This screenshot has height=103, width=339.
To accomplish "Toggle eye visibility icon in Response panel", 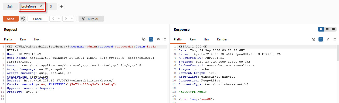I will point(313,39).
